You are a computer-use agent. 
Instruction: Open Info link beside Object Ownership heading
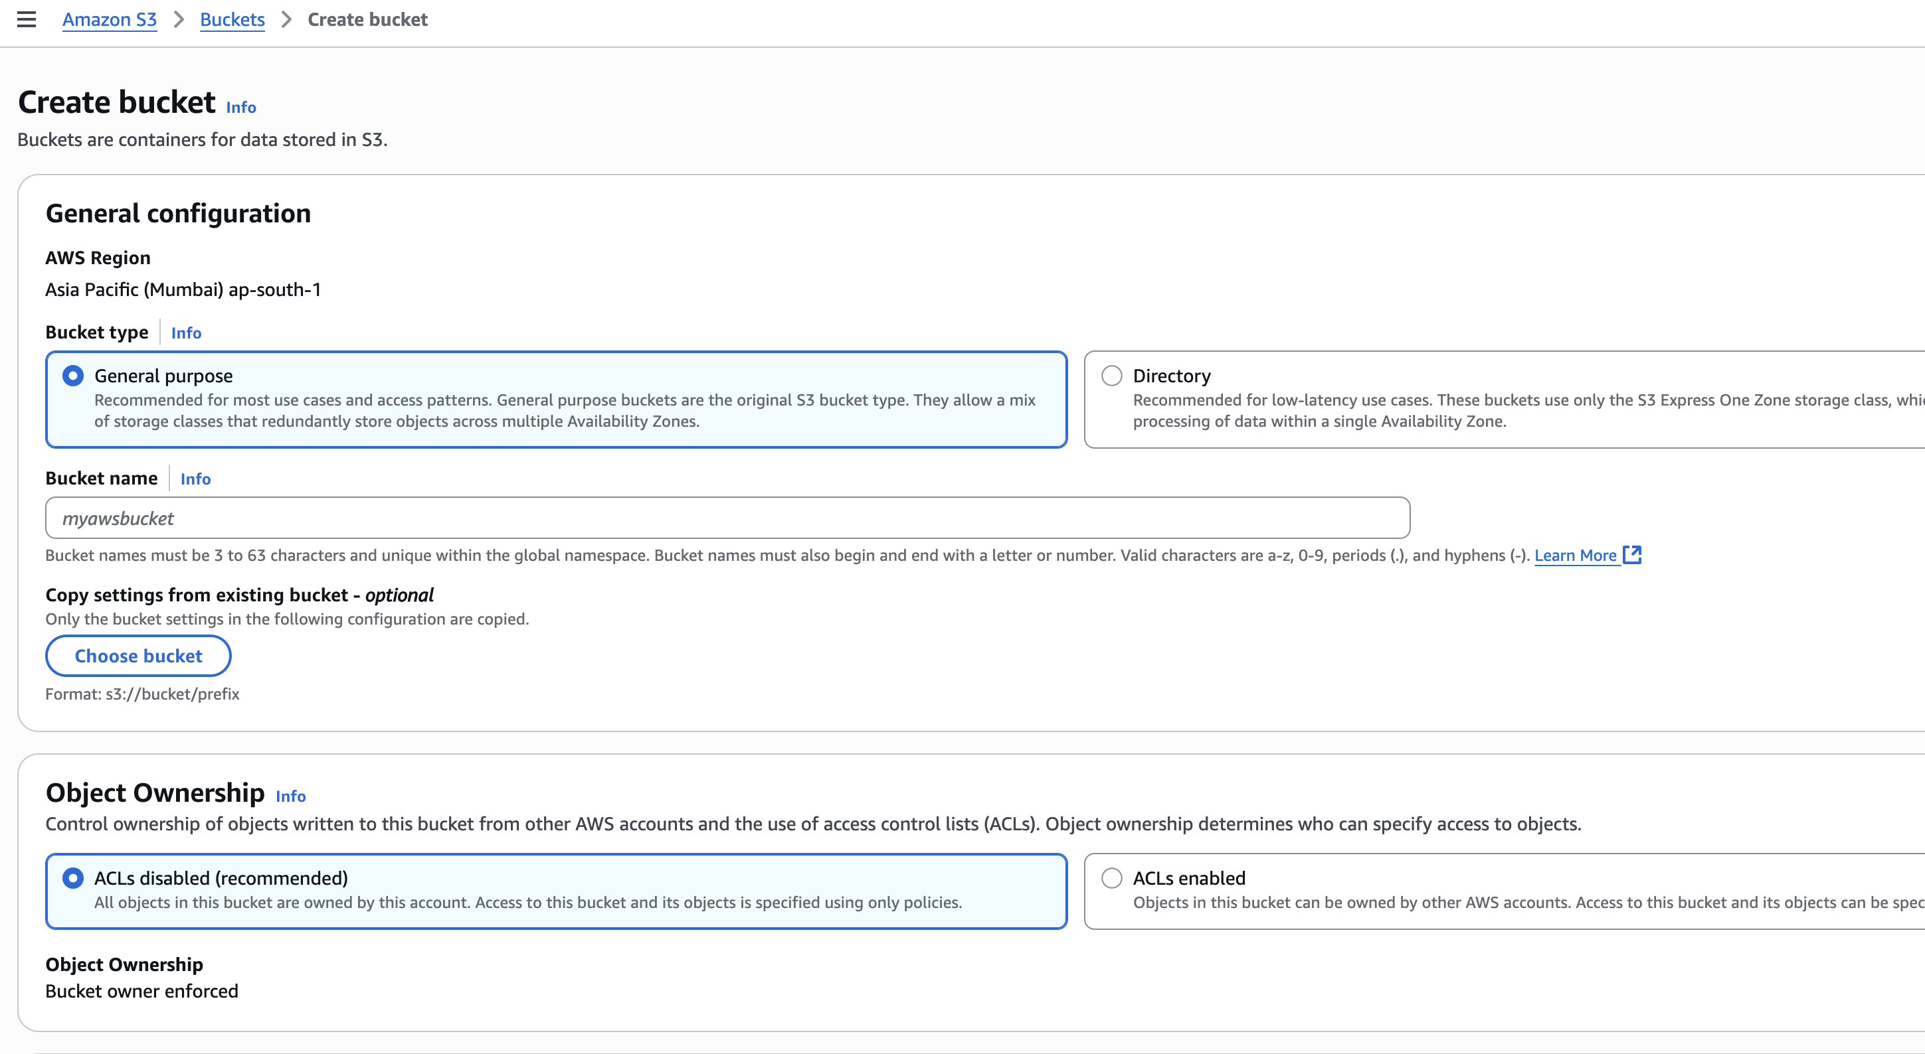[x=291, y=796]
